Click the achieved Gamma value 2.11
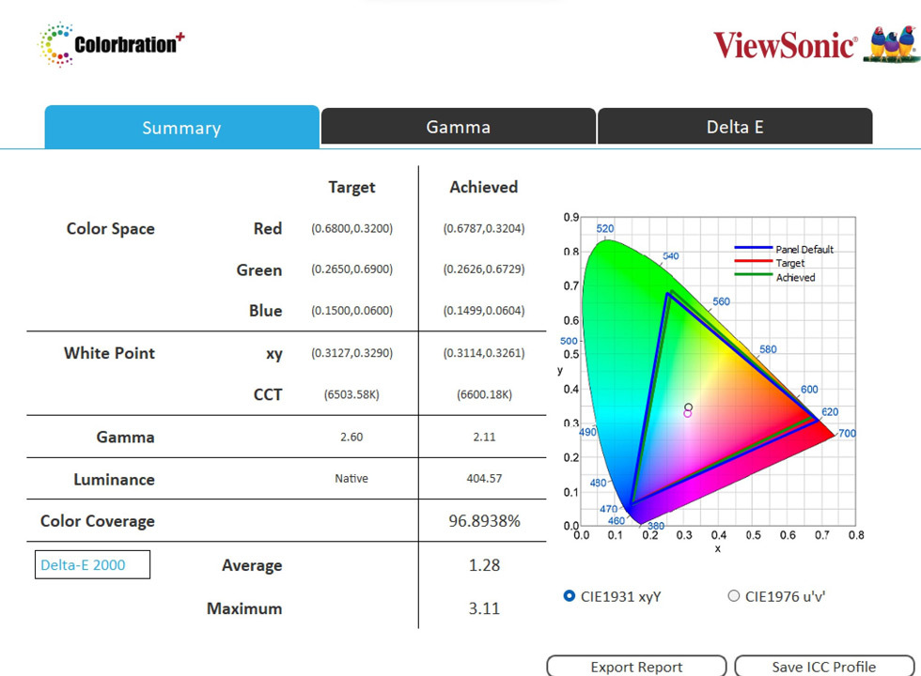Image resolution: width=921 pixels, height=676 pixels. click(484, 437)
